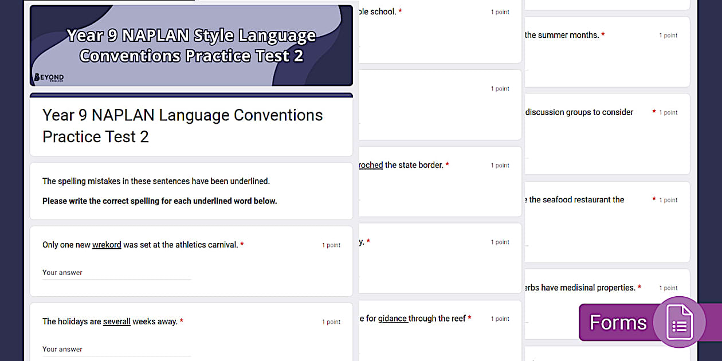Click the form header banner image
722x361 pixels.
(x=191, y=45)
